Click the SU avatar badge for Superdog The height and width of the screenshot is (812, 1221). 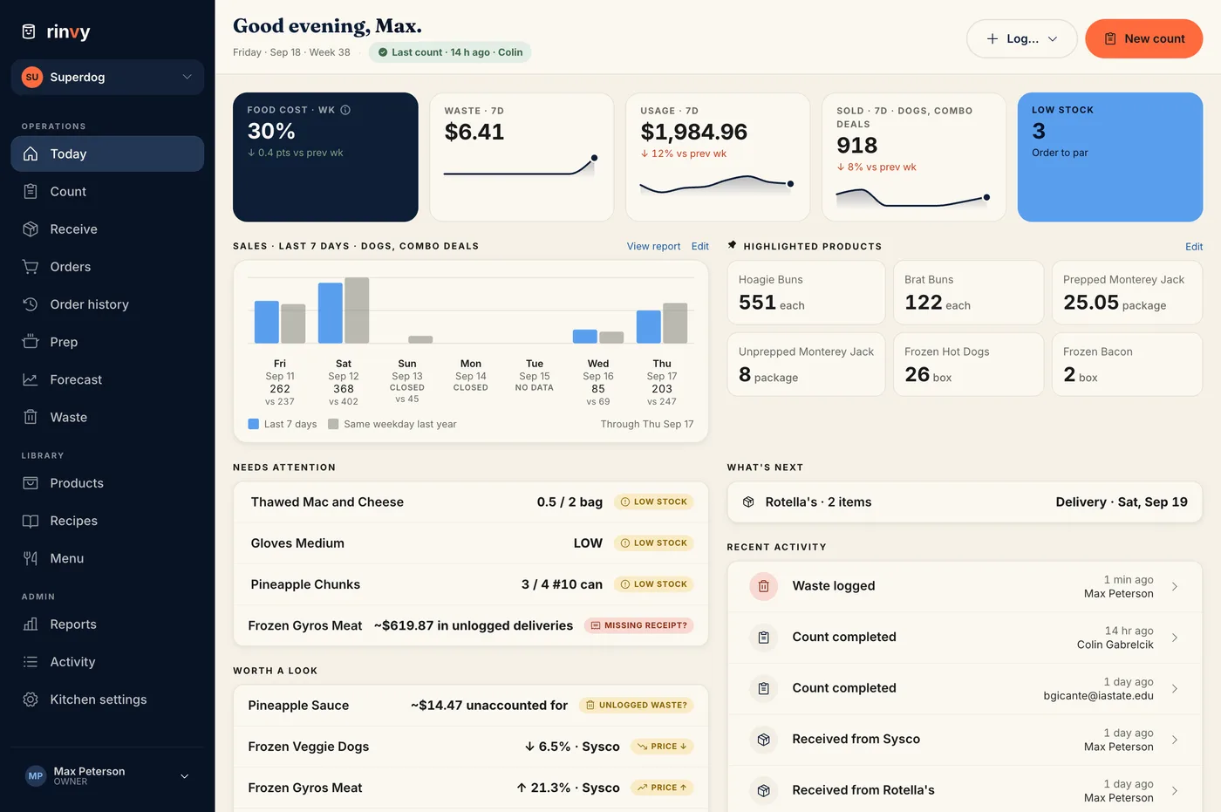pyautogui.click(x=32, y=77)
